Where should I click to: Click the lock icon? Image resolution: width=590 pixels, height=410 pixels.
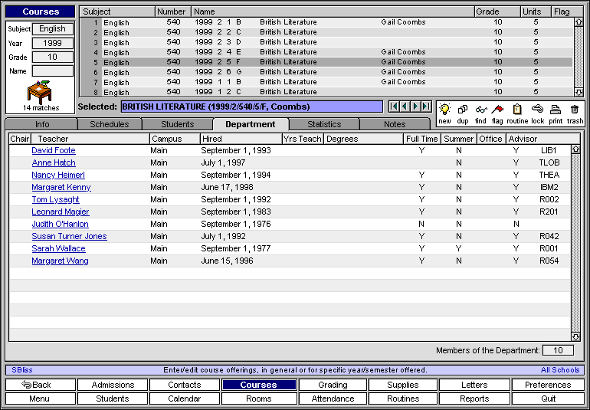pos(537,110)
